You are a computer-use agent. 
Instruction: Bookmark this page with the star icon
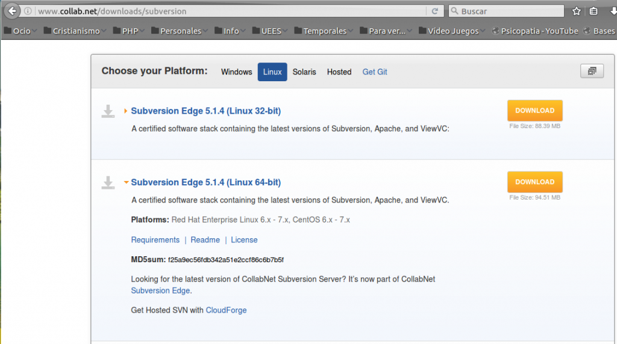pyautogui.click(x=577, y=11)
